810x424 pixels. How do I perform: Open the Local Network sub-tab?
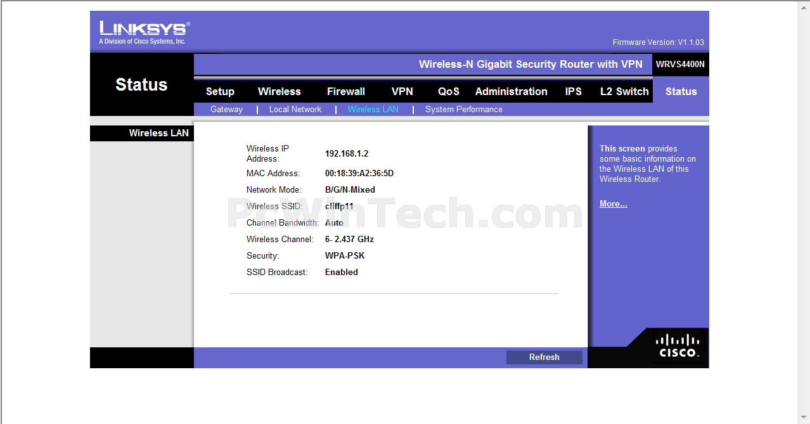(295, 109)
